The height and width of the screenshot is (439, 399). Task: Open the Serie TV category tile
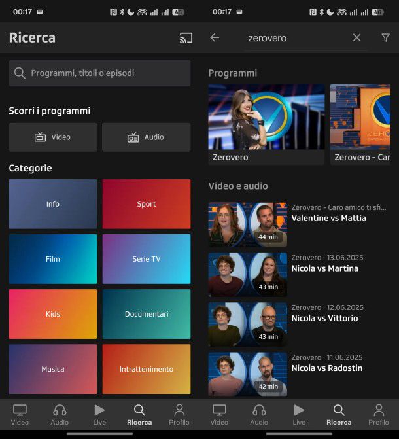[x=147, y=259]
